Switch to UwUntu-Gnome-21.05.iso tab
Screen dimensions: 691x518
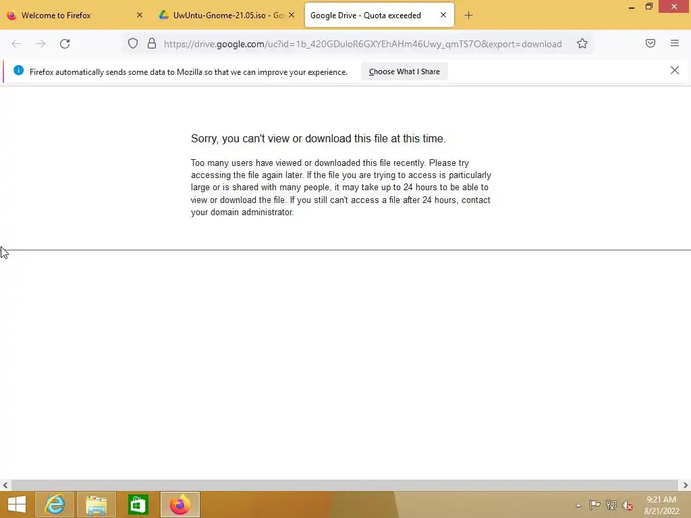(x=228, y=16)
